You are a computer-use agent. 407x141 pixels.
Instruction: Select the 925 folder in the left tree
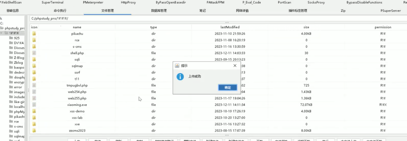pyautogui.click(x=16, y=38)
